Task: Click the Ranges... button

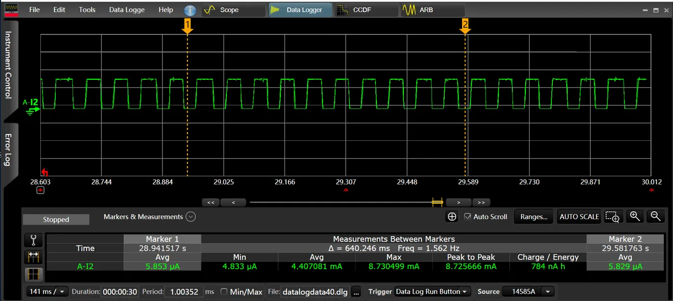Action: click(534, 217)
